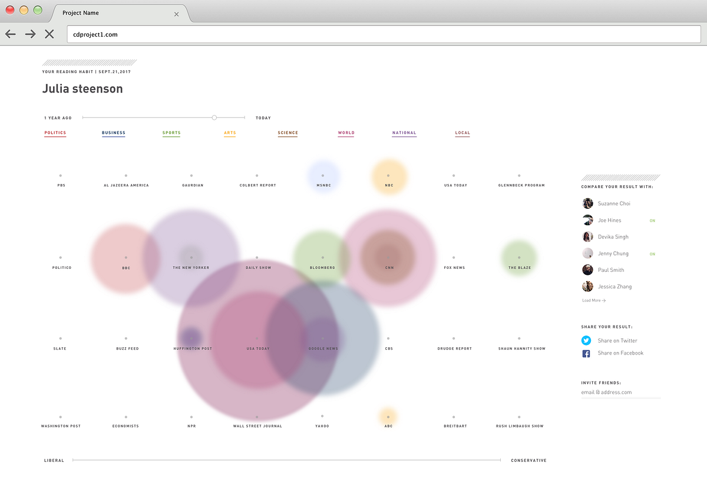
Task: Click the Colbert Report dot
Action: (x=257, y=175)
